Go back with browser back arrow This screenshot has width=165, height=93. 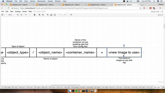tap(2, 8)
